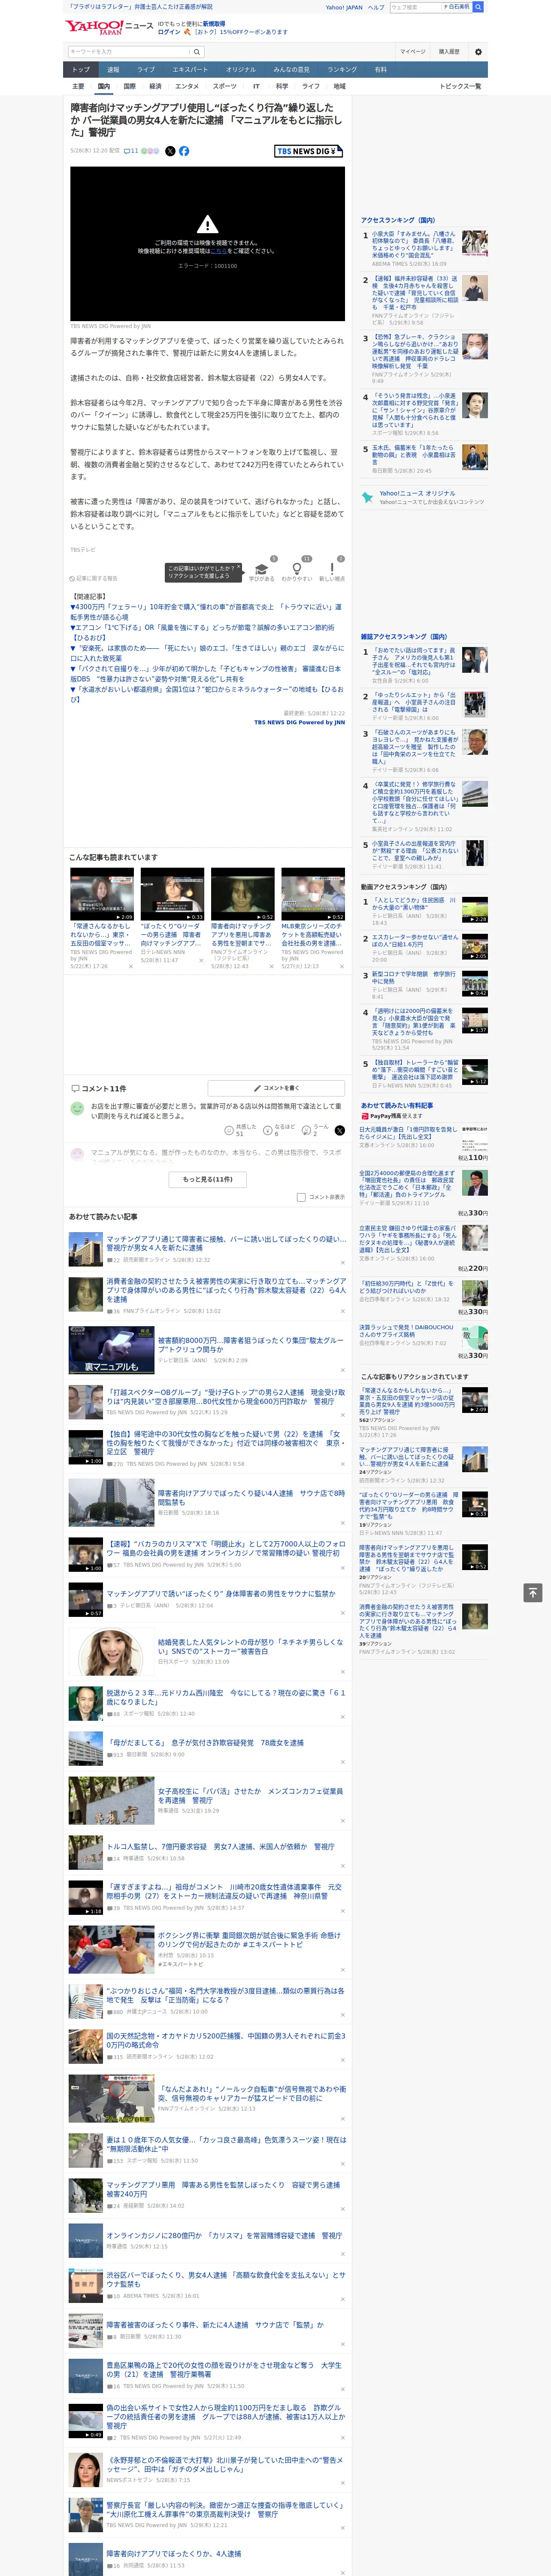551x2576 pixels.
Task: Open the related '4300万円フェラーリ' article link
Action: click(206, 612)
